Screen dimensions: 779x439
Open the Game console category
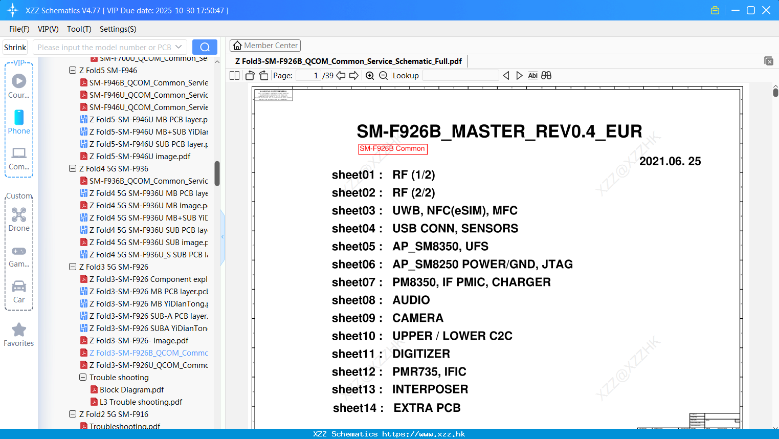pyautogui.click(x=19, y=256)
